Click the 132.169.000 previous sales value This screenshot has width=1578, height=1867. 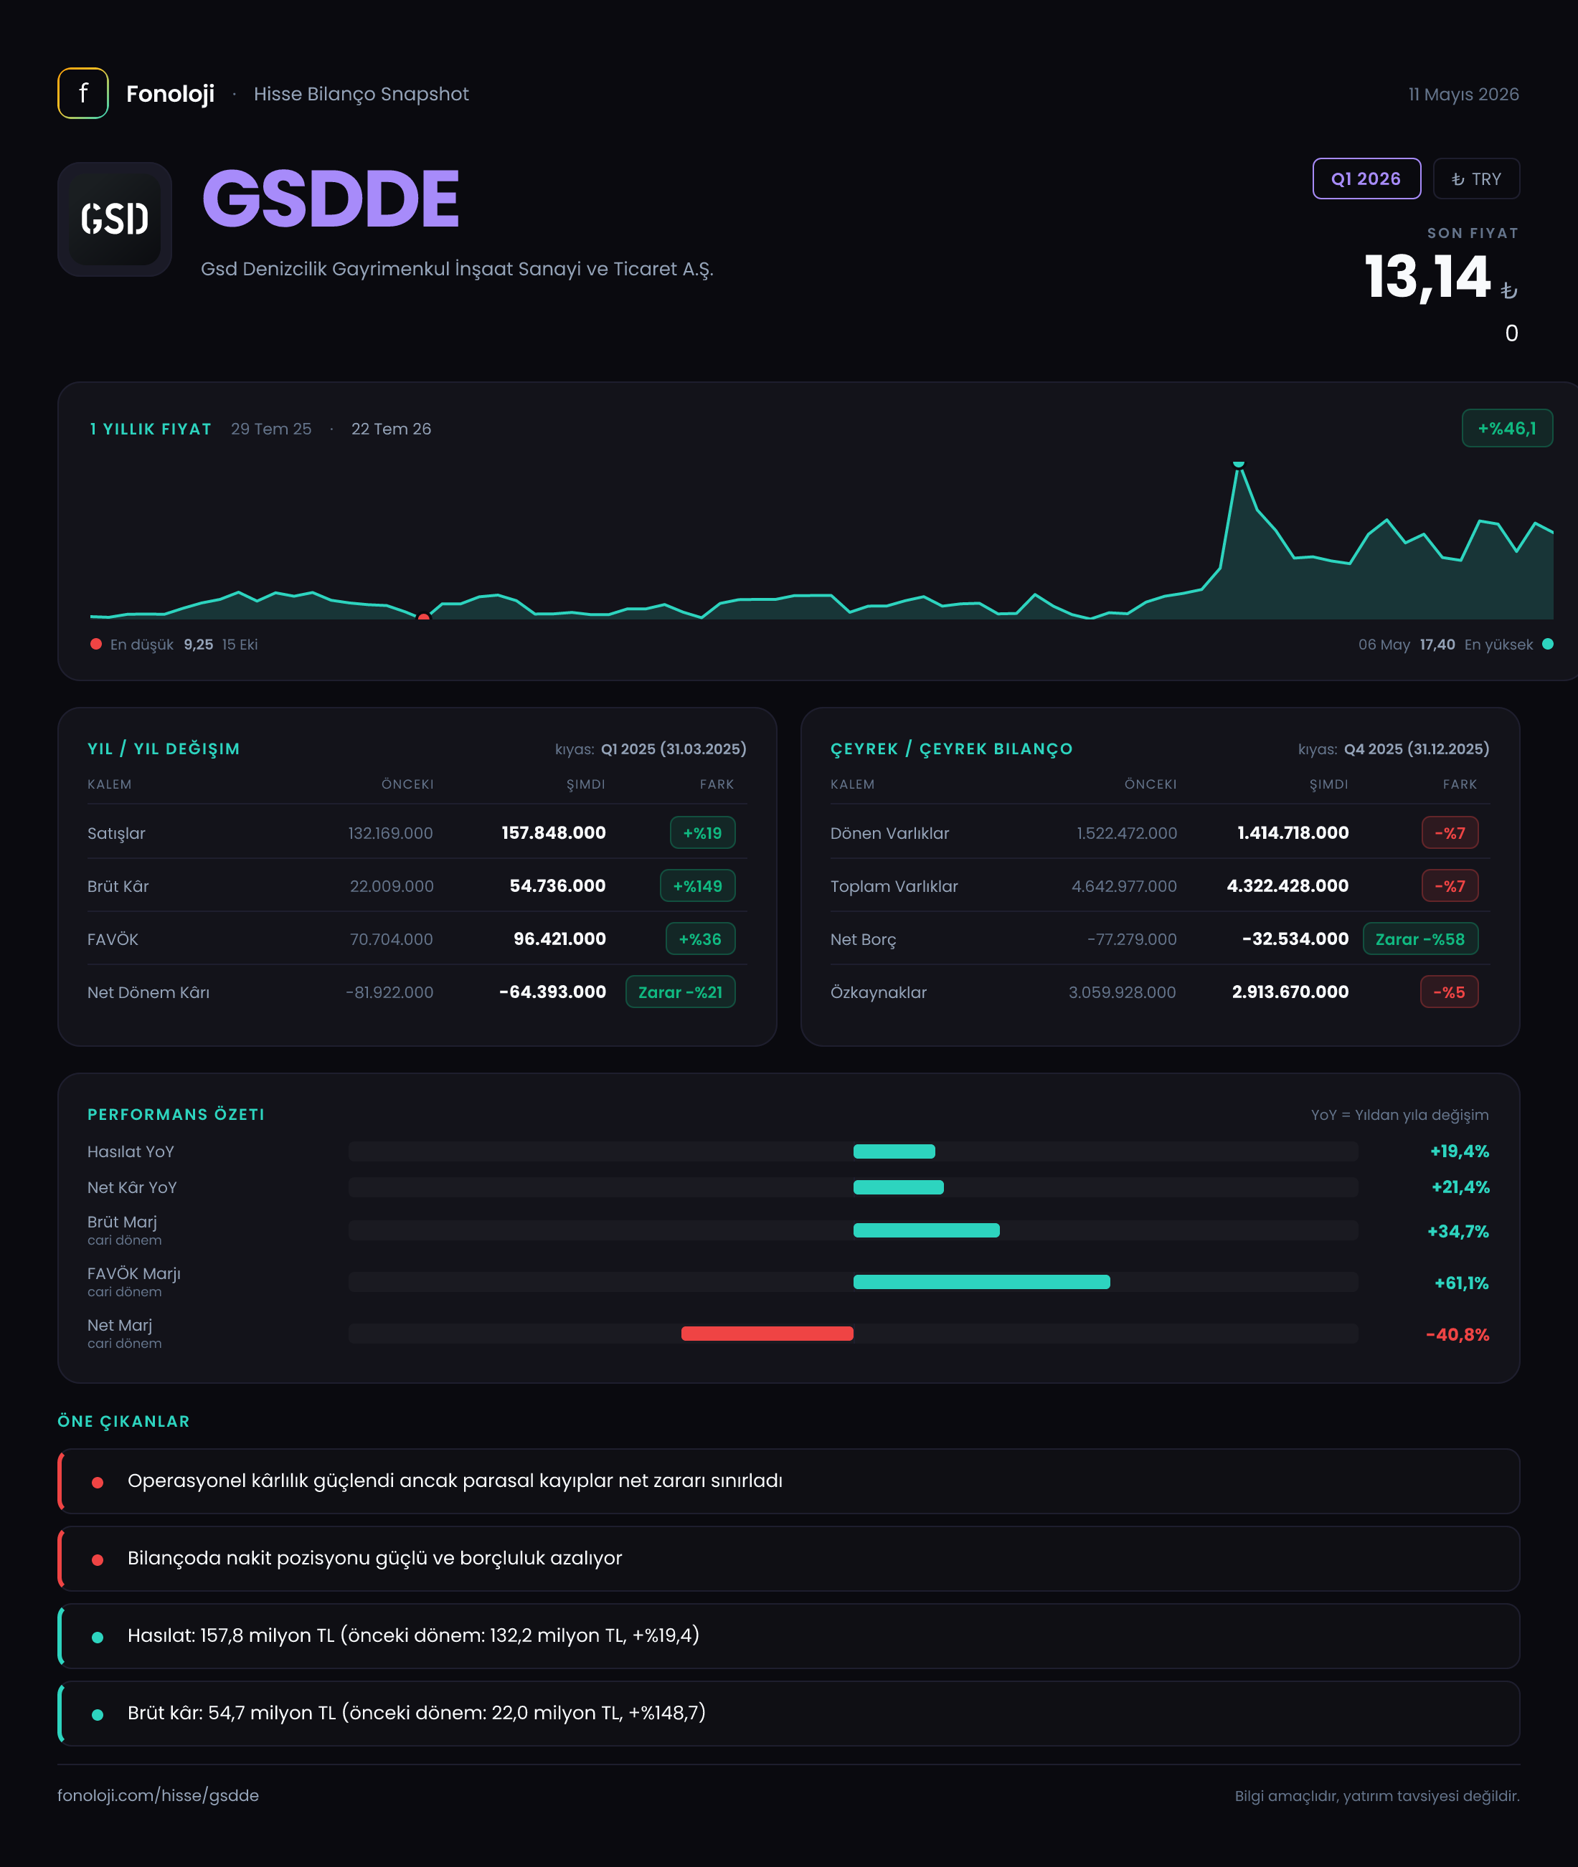coord(391,833)
